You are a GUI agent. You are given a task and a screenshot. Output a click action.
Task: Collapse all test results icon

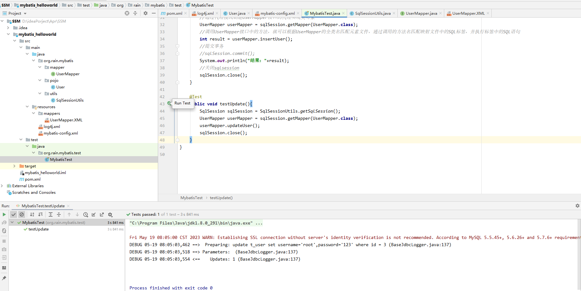(59, 214)
